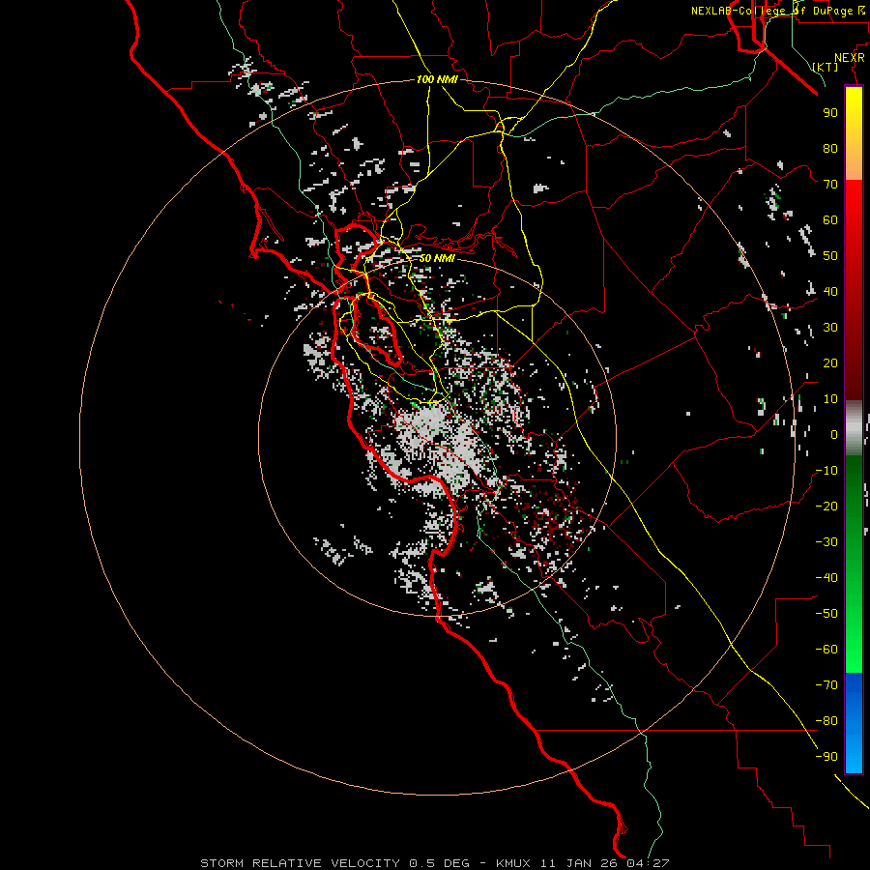Pick the gray zero-velocity segment of color bar
870x870 pixels.
pos(854,428)
